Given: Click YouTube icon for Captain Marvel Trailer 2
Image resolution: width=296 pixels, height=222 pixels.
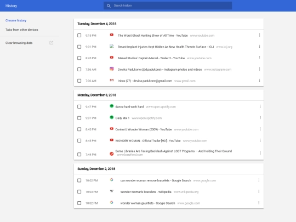Looking at the screenshot, I should tap(112, 58).
